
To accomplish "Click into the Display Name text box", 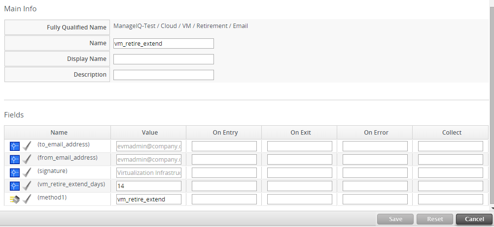I will (x=163, y=59).
